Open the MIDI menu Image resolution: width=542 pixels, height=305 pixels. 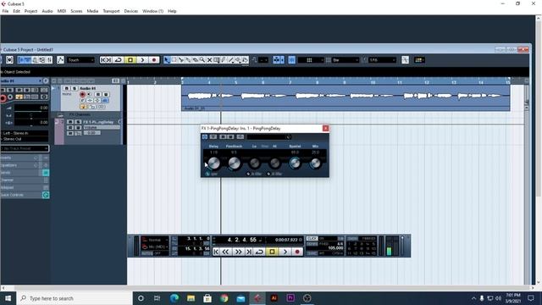click(62, 11)
